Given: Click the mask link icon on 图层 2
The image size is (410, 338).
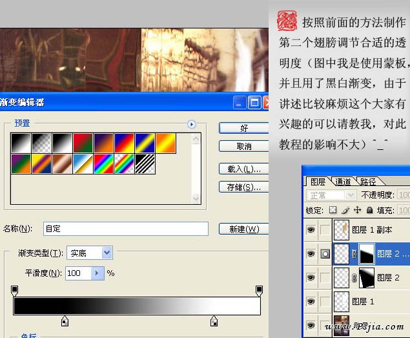Looking at the screenshot, I should tap(353, 278).
